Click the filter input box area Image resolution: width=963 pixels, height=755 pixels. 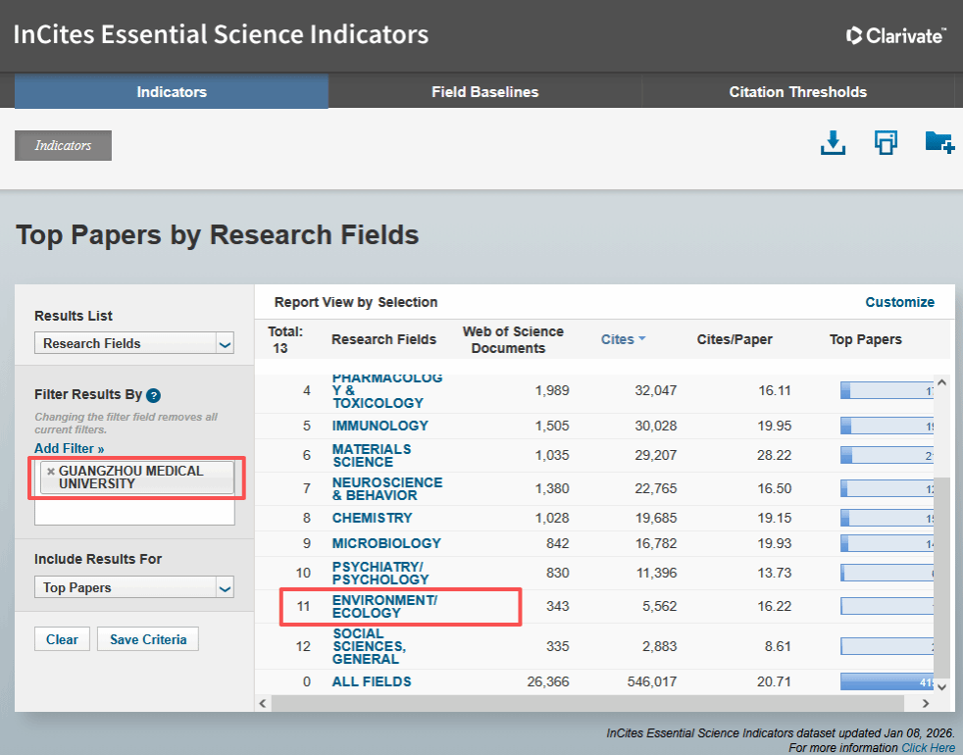134,512
